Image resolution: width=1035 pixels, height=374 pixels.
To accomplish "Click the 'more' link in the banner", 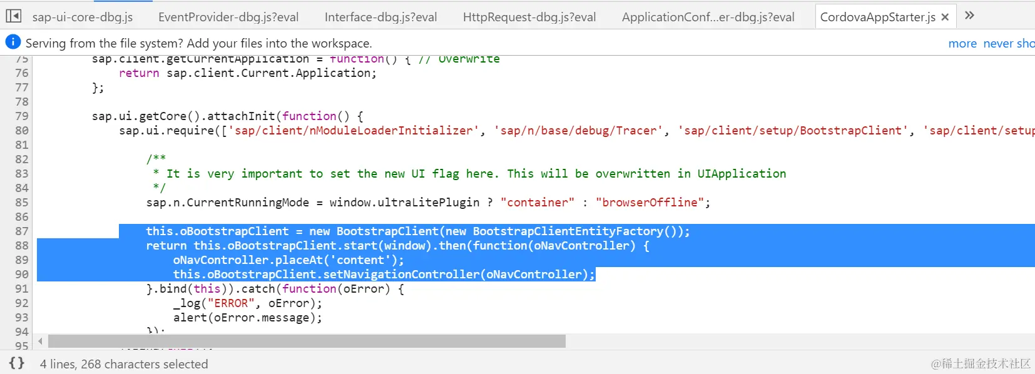I will 962,43.
